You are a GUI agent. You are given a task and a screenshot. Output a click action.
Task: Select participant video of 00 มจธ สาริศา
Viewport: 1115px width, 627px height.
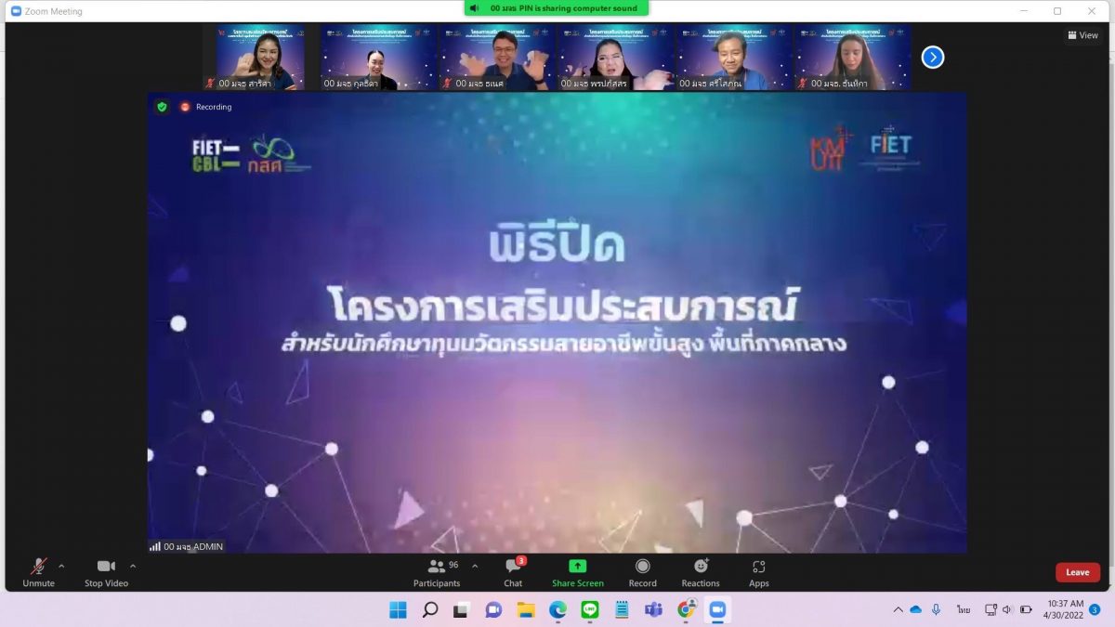pyautogui.click(x=255, y=58)
